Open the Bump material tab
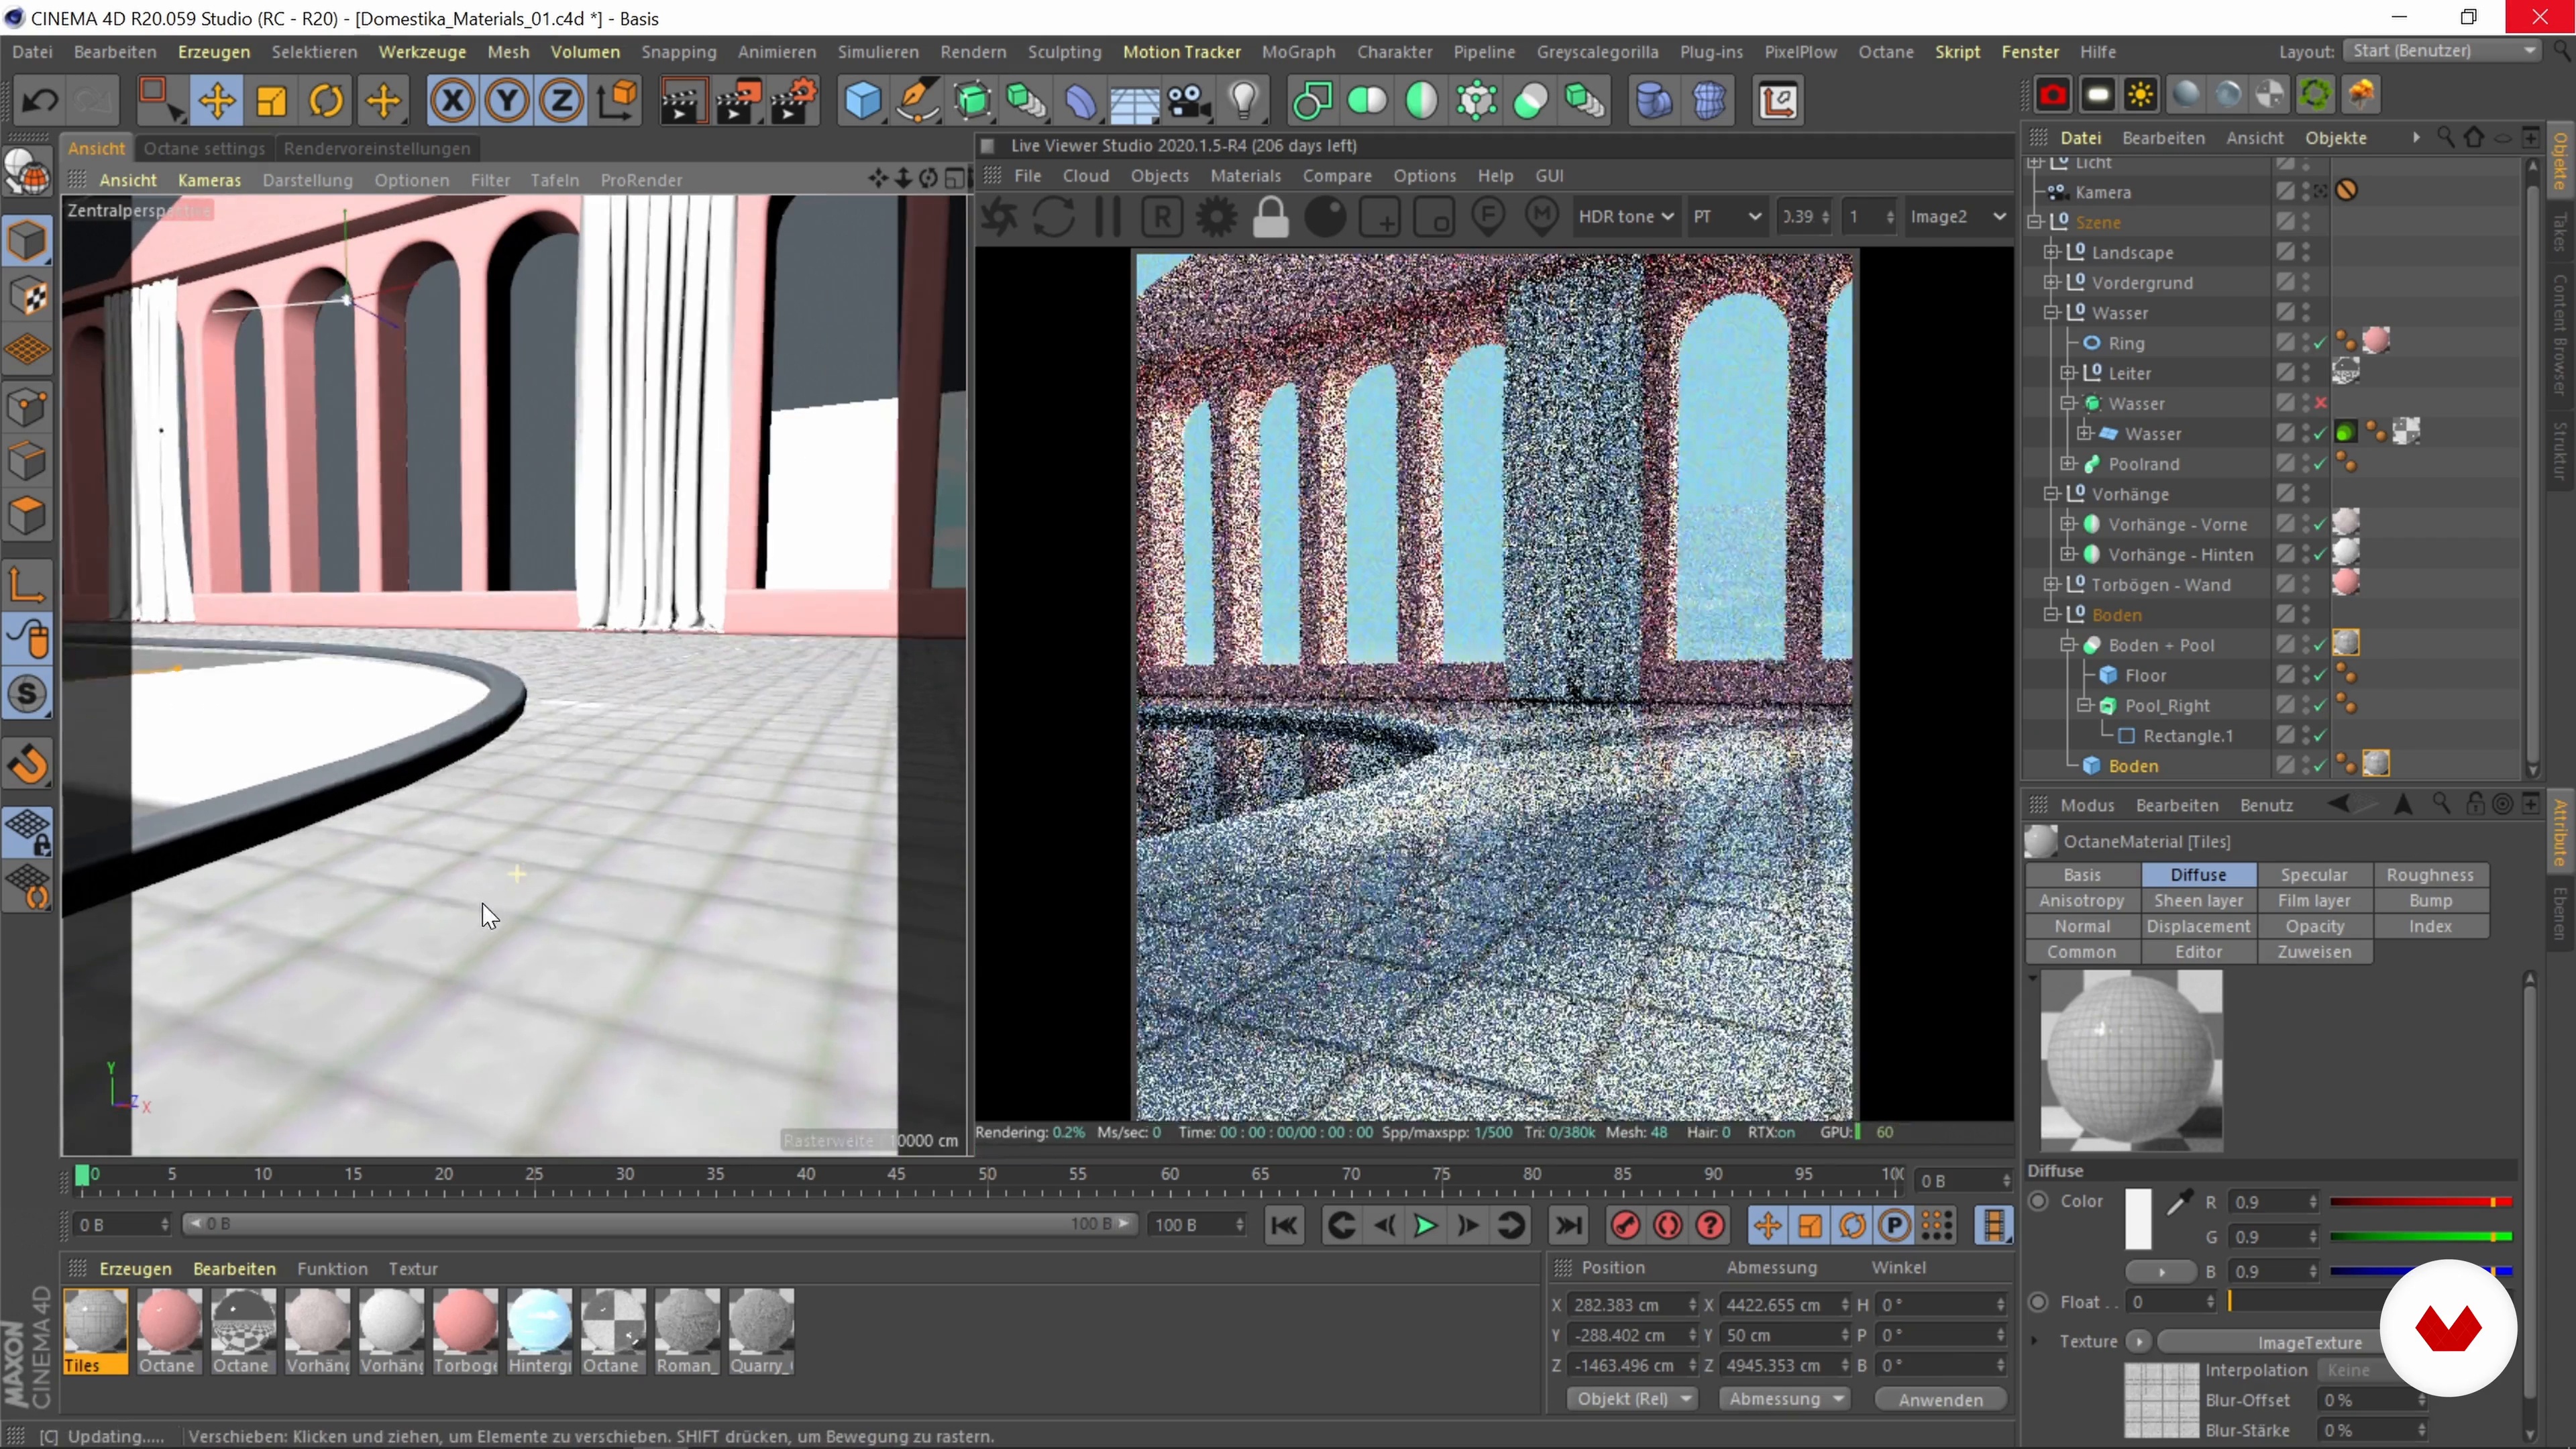The width and height of the screenshot is (2576, 1449). pos(2430,901)
